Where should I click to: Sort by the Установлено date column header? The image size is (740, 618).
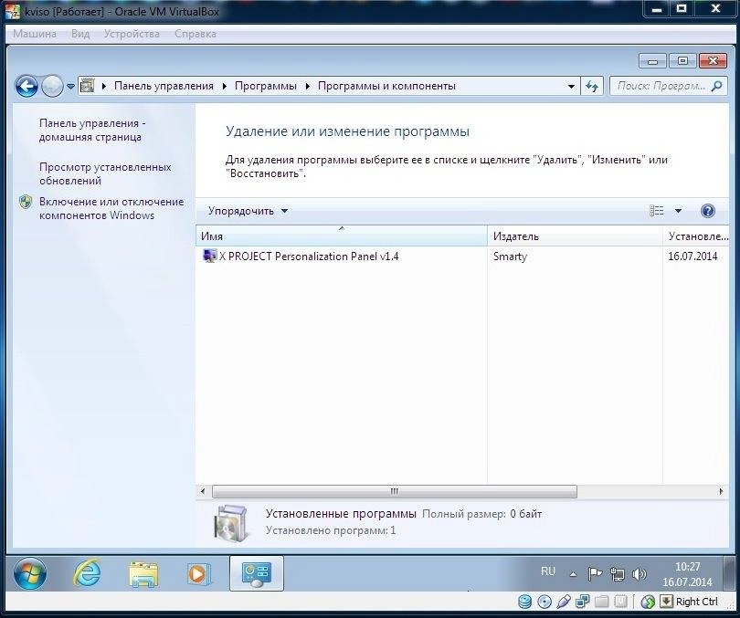coord(695,236)
